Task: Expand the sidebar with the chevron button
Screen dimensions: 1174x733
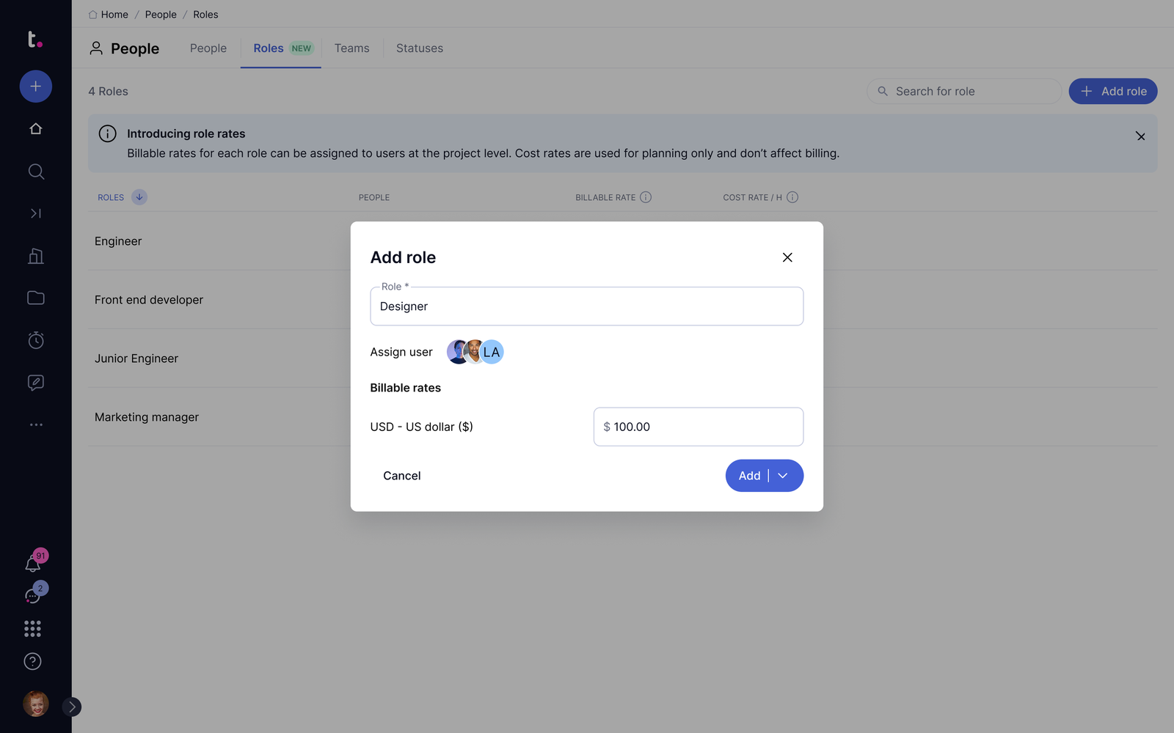Action: pyautogui.click(x=72, y=707)
